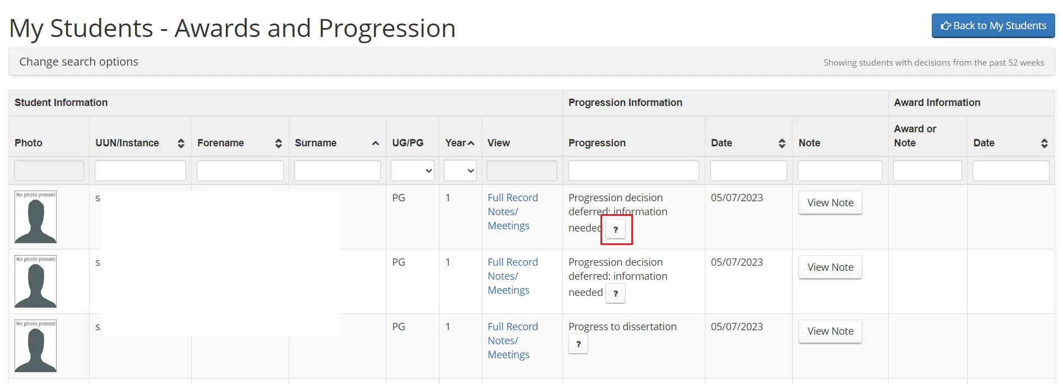Sort the Award Information Date column
1063x384 pixels.
(x=1044, y=143)
